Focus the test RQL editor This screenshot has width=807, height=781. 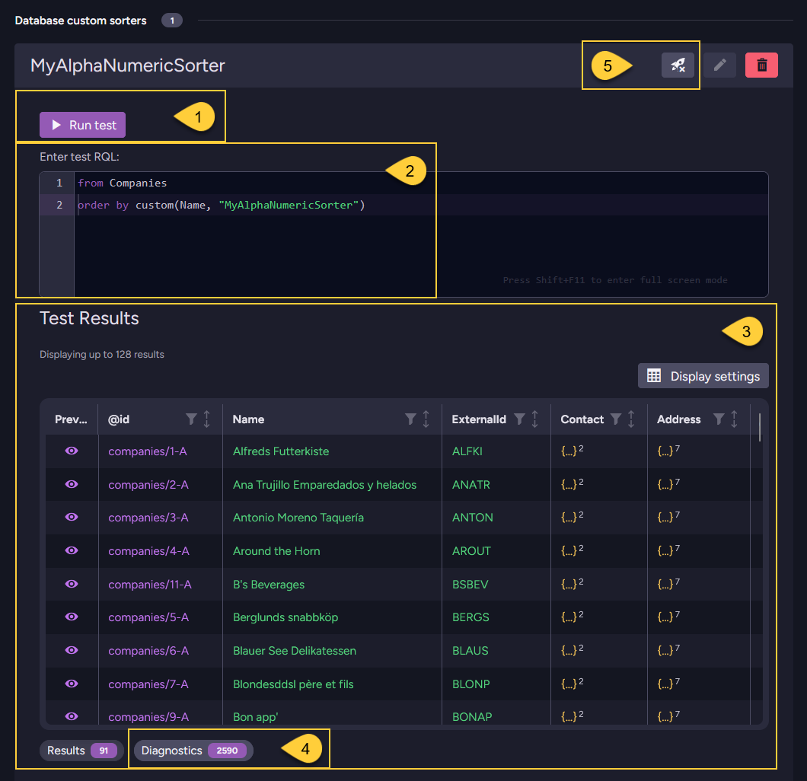(403, 234)
